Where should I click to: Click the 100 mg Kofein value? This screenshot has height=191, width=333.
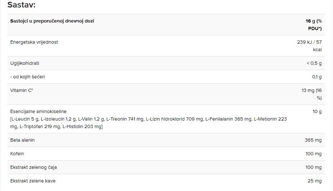tap(313, 154)
